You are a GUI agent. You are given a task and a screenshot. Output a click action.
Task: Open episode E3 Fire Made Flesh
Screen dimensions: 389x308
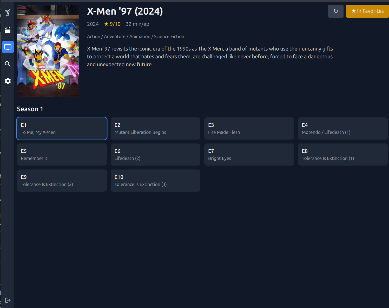pos(249,128)
